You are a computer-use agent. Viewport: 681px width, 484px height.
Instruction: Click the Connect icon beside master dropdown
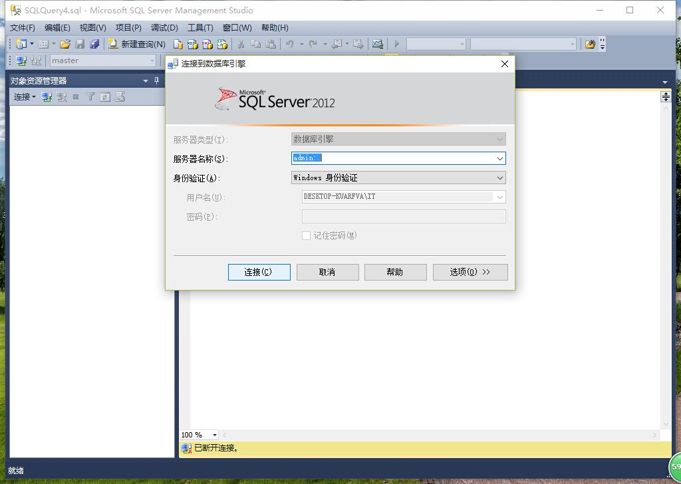[x=21, y=60]
